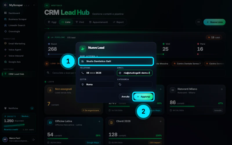Switch to the Liste tab

(66, 22)
